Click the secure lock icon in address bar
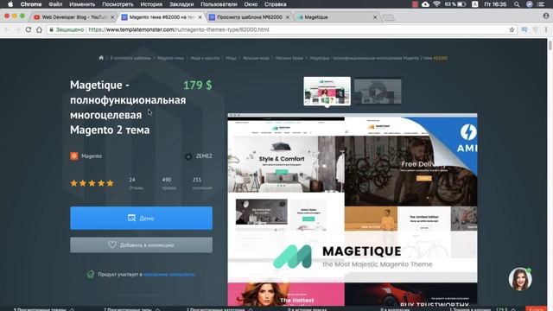 [x=51, y=29]
